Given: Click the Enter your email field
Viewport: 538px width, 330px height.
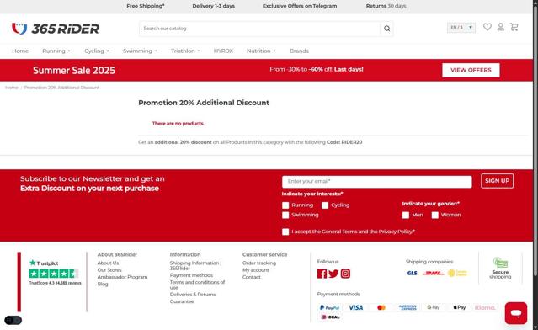Looking at the screenshot, I should point(376,182).
